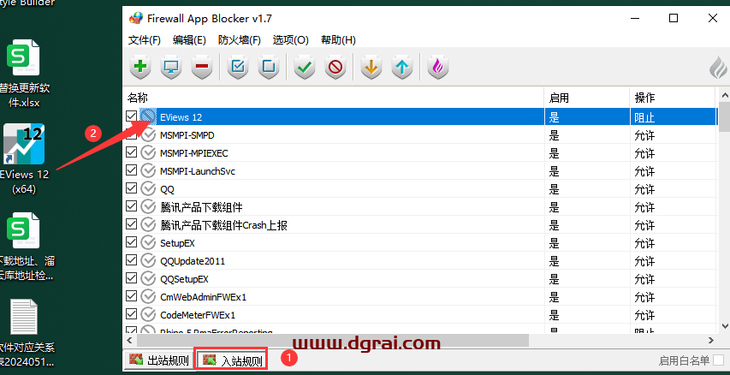This screenshot has height=375, width=730.
Task: Click the red minus Remove toolbar icon
Action: (x=202, y=68)
